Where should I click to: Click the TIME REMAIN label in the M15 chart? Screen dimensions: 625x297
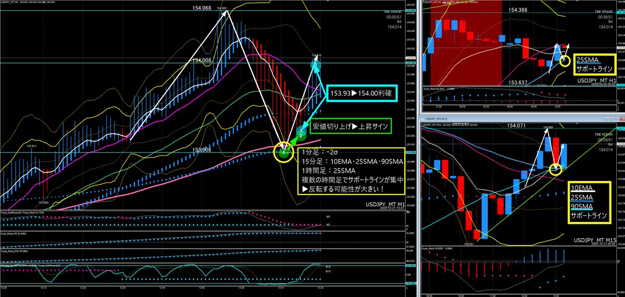604,134
